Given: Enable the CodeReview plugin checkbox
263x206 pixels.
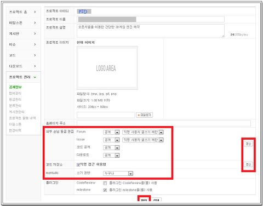Looking at the screenshot, I should (105, 183).
